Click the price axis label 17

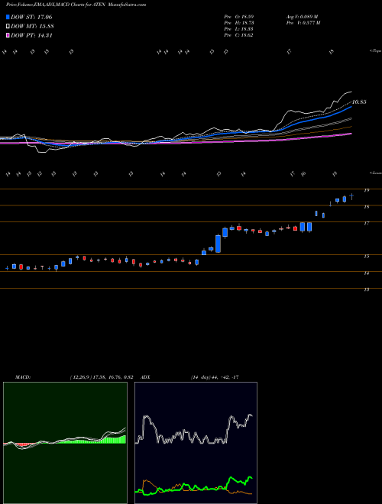pos(366,223)
